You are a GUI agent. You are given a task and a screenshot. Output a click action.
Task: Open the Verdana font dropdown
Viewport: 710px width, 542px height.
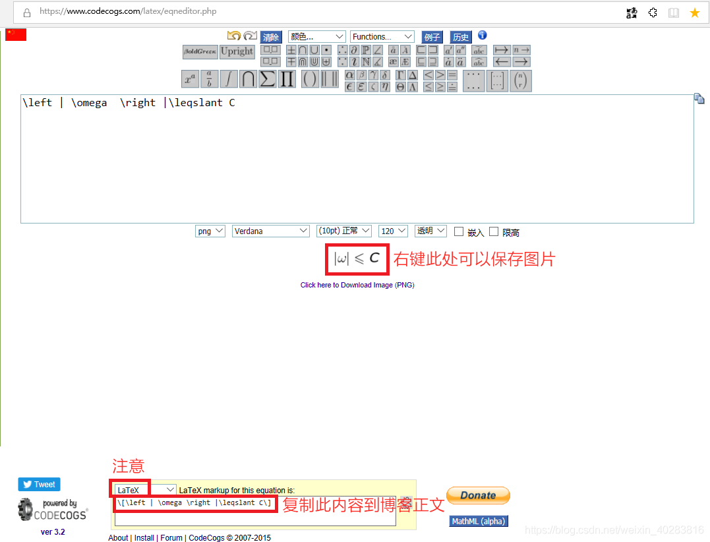(x=270, y=231)
